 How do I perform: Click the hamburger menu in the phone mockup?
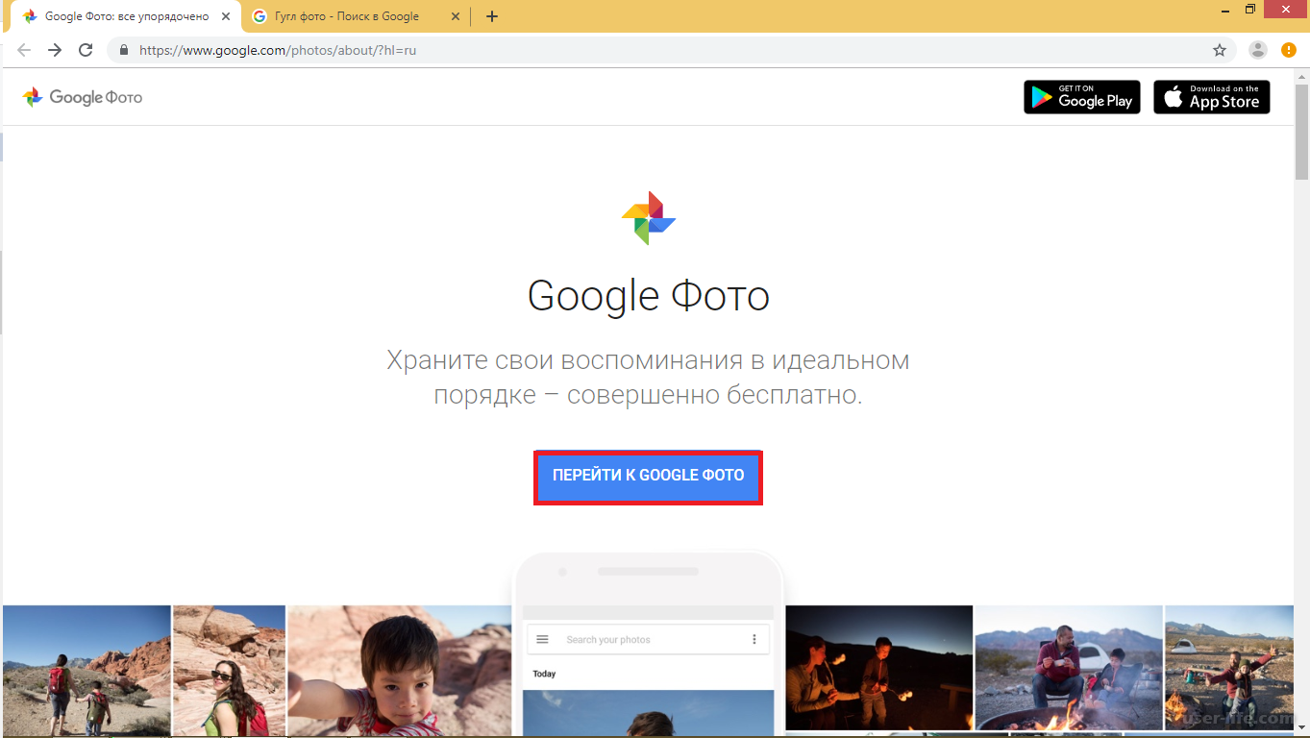tap(542, 639)
